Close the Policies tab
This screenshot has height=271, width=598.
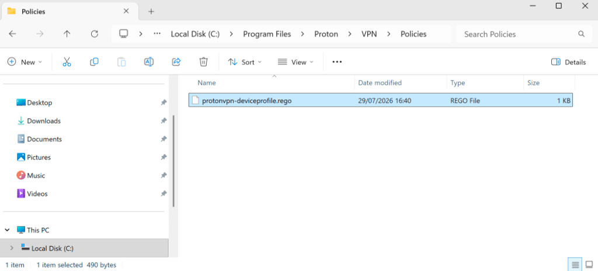(126, 11)
